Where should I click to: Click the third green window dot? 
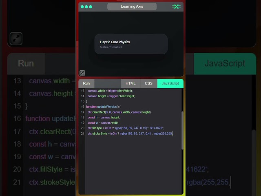coord(91,7)
